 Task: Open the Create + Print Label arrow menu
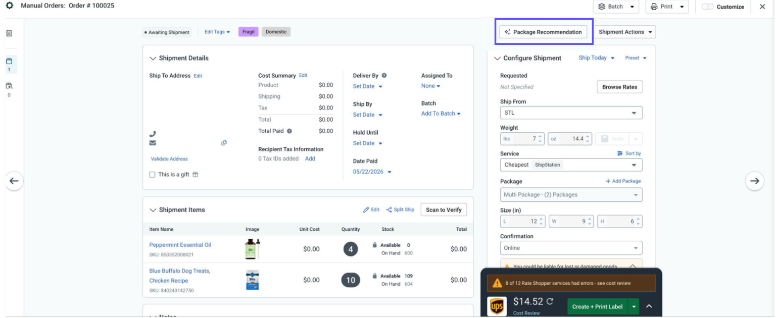634,306
